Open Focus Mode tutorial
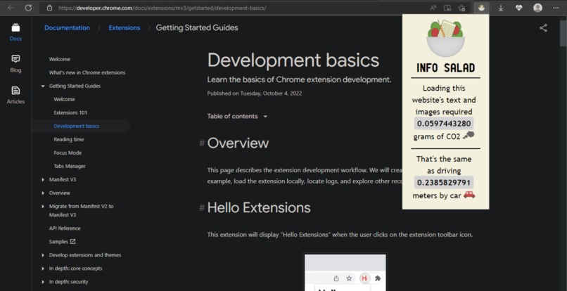The image size is (567, 291). tap(68, 153)
